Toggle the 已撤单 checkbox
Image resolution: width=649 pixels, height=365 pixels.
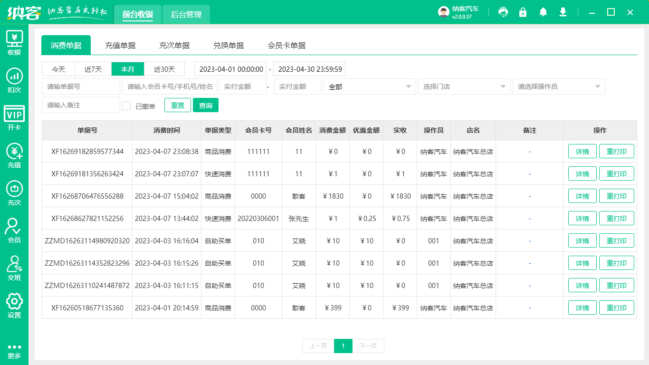click(x=126, y=106)
